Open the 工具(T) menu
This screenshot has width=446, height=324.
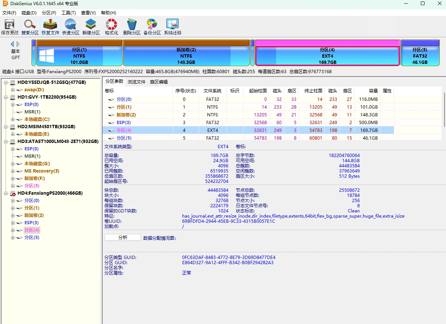pyautogui.click(x=68, y=13)
